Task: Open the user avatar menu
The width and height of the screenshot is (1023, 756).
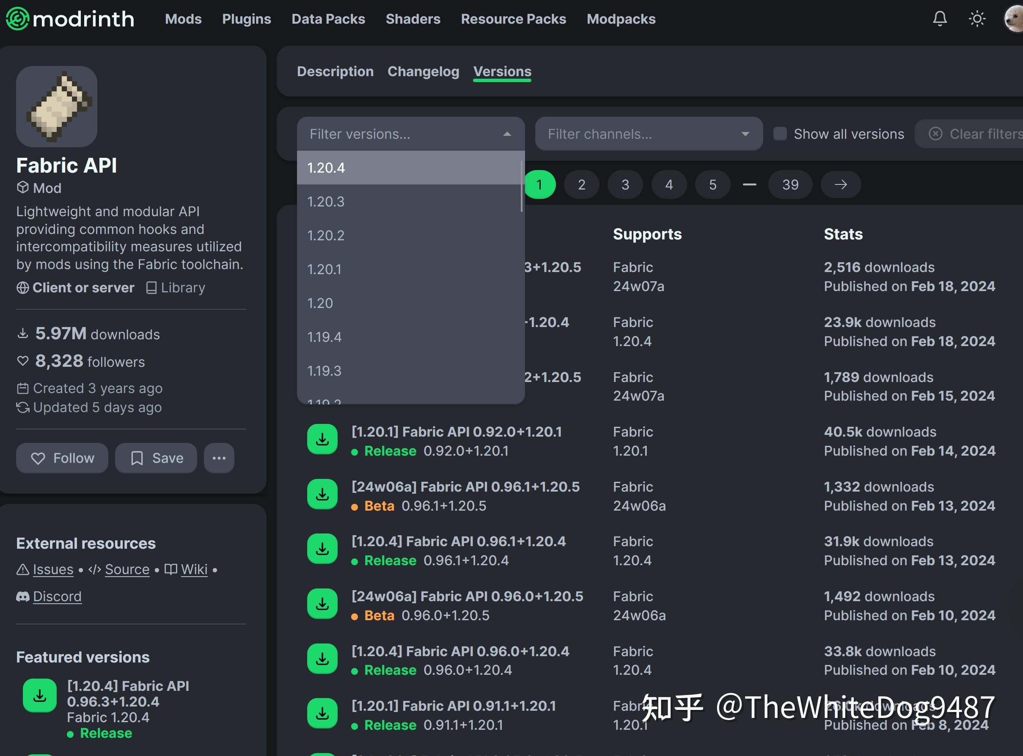Action: (1013, 19)
